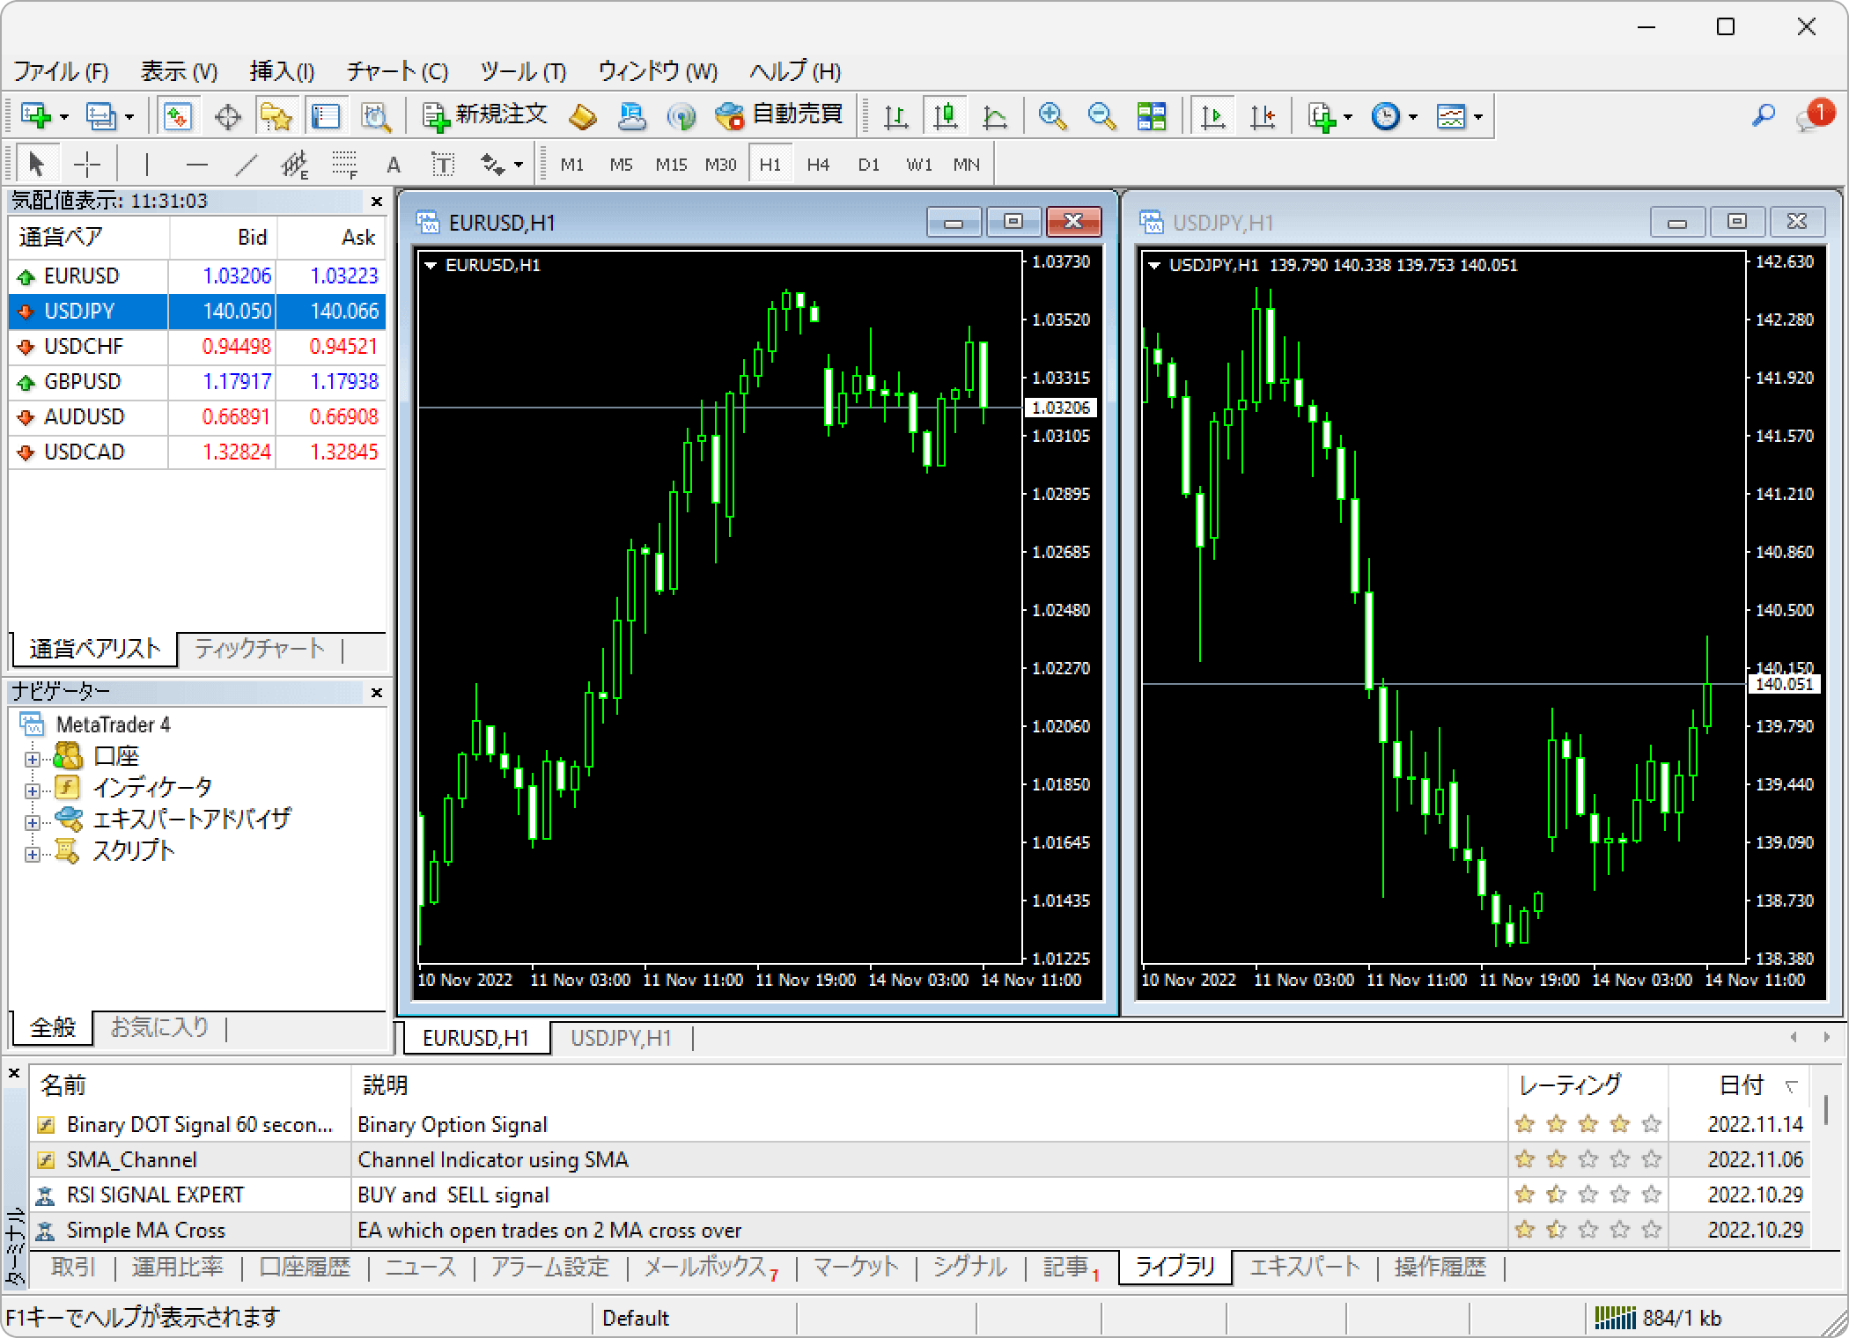Click the tile windows icon
The height and width of the screenshot is (1338, 1849).
click(1151, 115)
